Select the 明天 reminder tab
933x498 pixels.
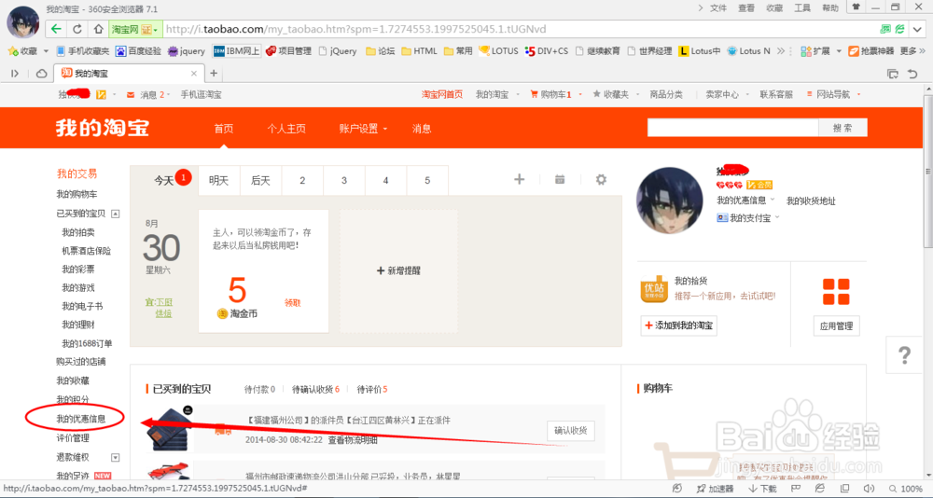219,180
